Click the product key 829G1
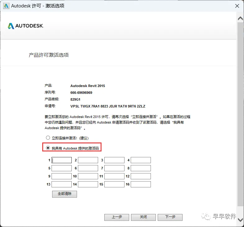The height and width of the screenshot is (227, 244). [x=75, y=99]
